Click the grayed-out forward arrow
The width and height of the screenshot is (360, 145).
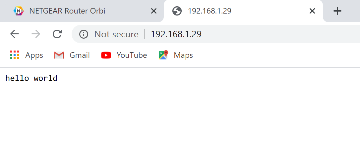pyautogui.click(x=36, y=34)
